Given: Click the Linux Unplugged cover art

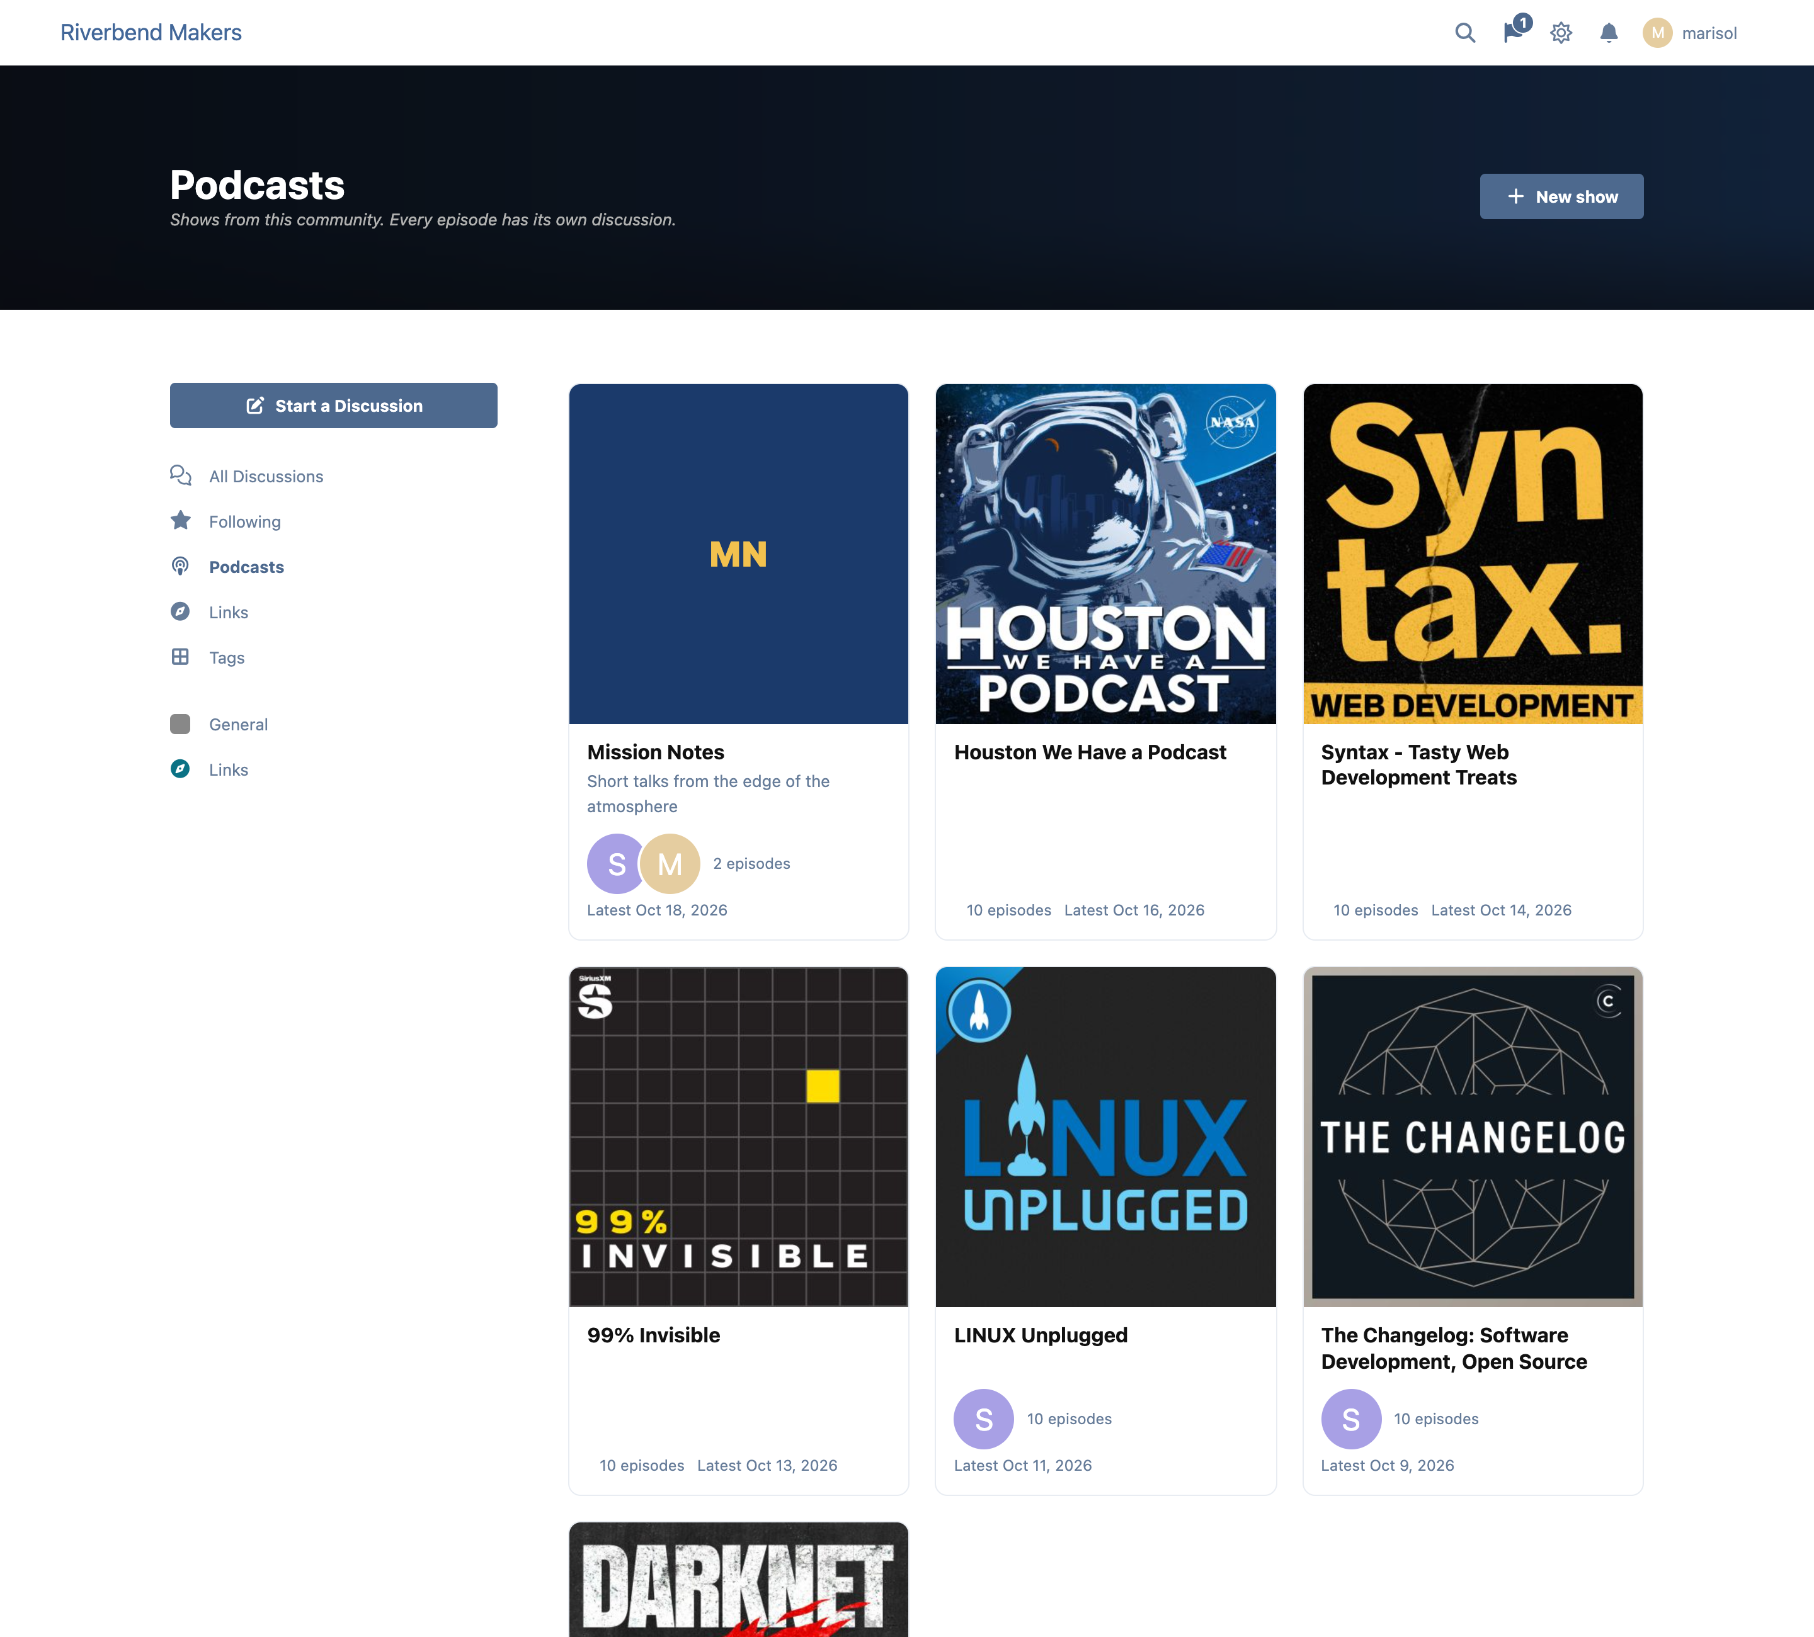Looking at the screenshot, I should click(x=1106, y=1137).
